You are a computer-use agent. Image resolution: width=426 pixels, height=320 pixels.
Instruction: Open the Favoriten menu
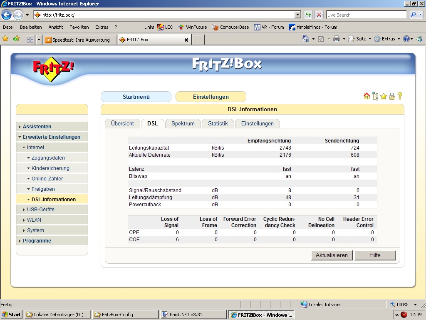[79, 27]
